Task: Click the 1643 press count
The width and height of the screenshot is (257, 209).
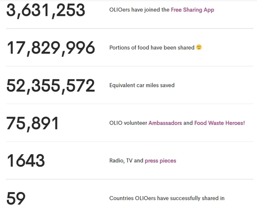Action: pyautogui.click(x=26, y=161)
